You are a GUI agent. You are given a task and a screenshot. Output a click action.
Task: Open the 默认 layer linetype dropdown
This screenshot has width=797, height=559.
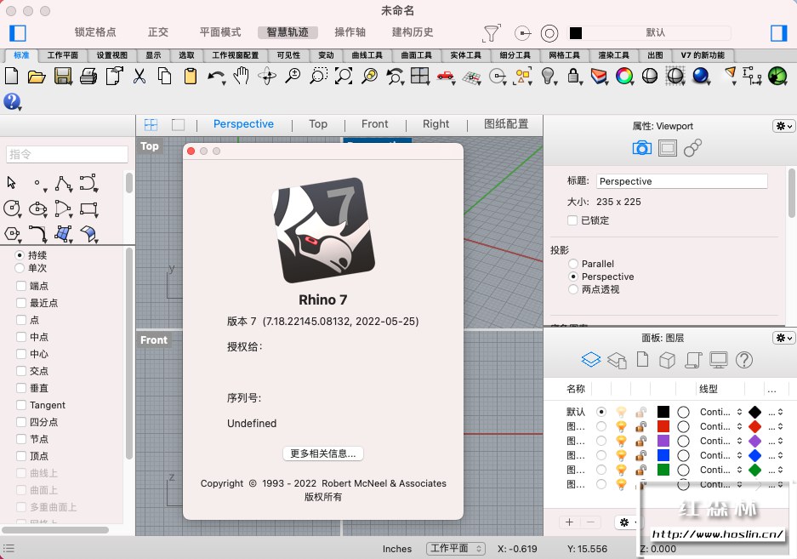coord(720,412)
